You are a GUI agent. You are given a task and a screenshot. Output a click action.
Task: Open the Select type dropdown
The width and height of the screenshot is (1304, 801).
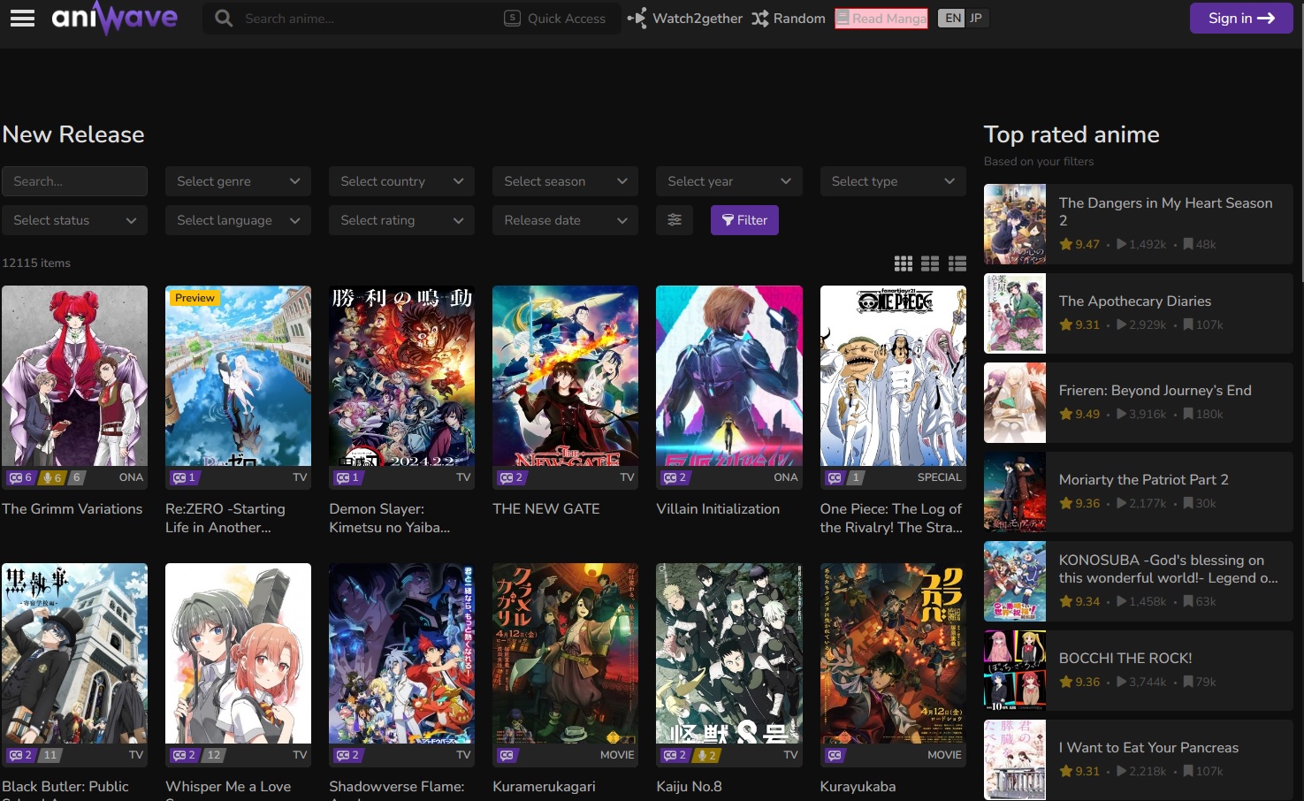(x=893, y=181)
